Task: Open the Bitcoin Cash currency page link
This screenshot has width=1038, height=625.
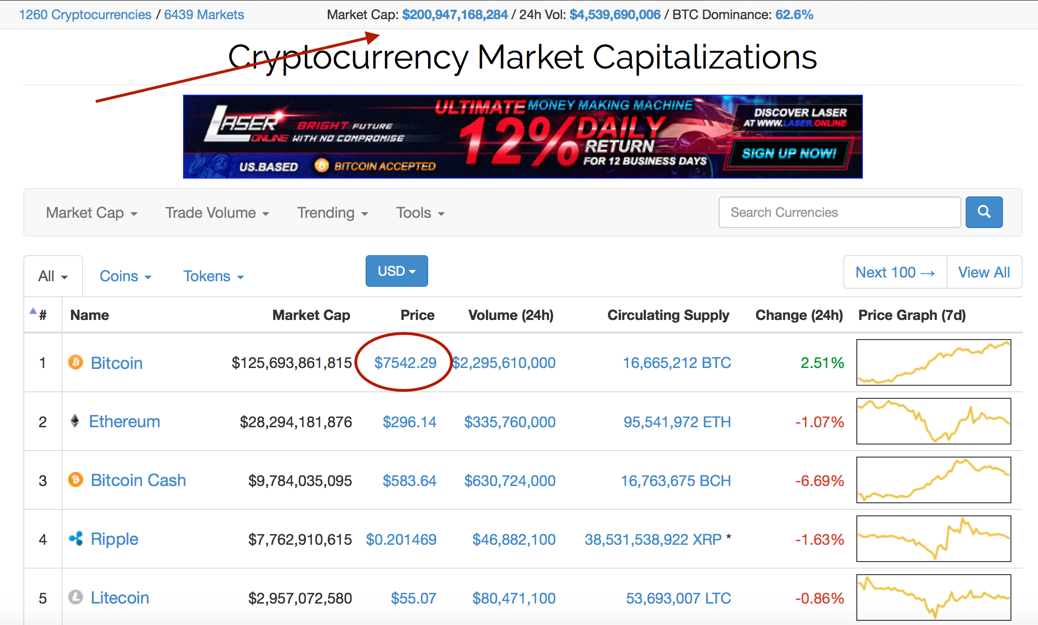Action: coord(138,480)
